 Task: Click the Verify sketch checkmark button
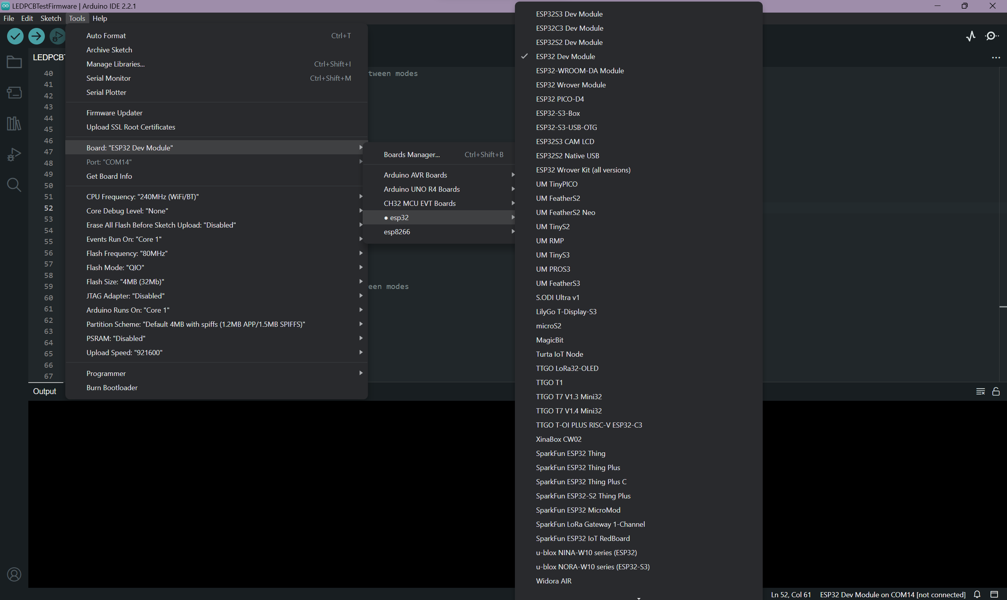pyautogui.click(x=15, y=36)
